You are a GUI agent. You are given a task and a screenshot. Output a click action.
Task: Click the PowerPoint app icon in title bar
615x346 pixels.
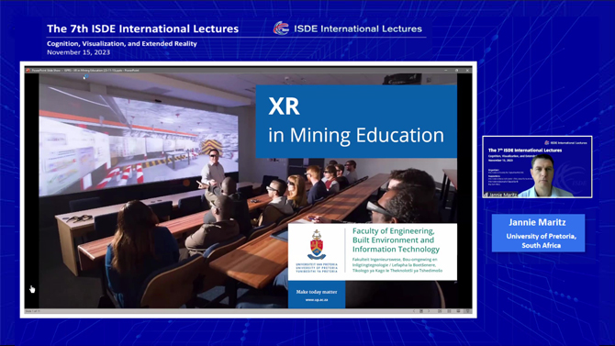28,71
